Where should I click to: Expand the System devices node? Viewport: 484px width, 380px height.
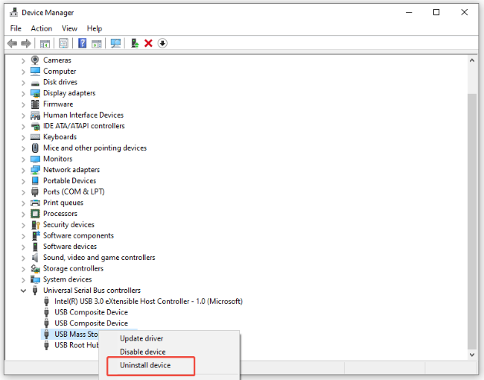click(x=23, y=280)
